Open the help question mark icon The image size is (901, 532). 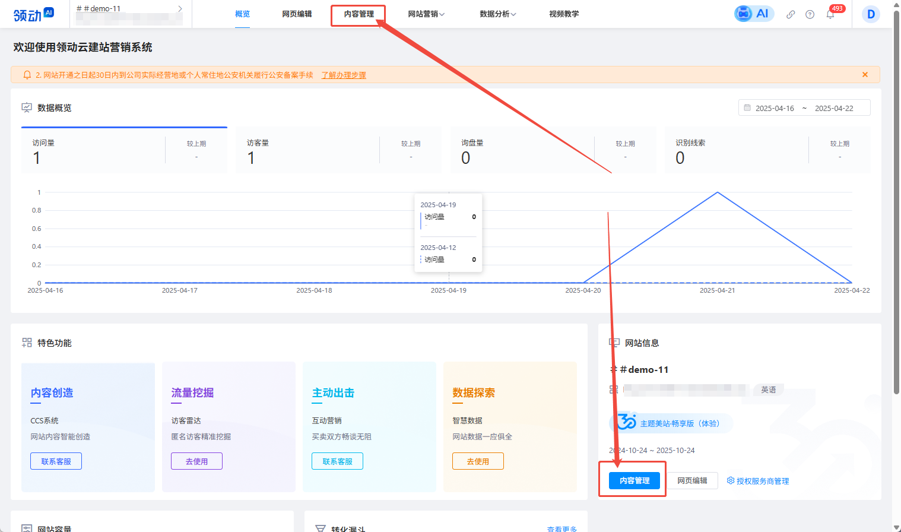tap(810, 14)
